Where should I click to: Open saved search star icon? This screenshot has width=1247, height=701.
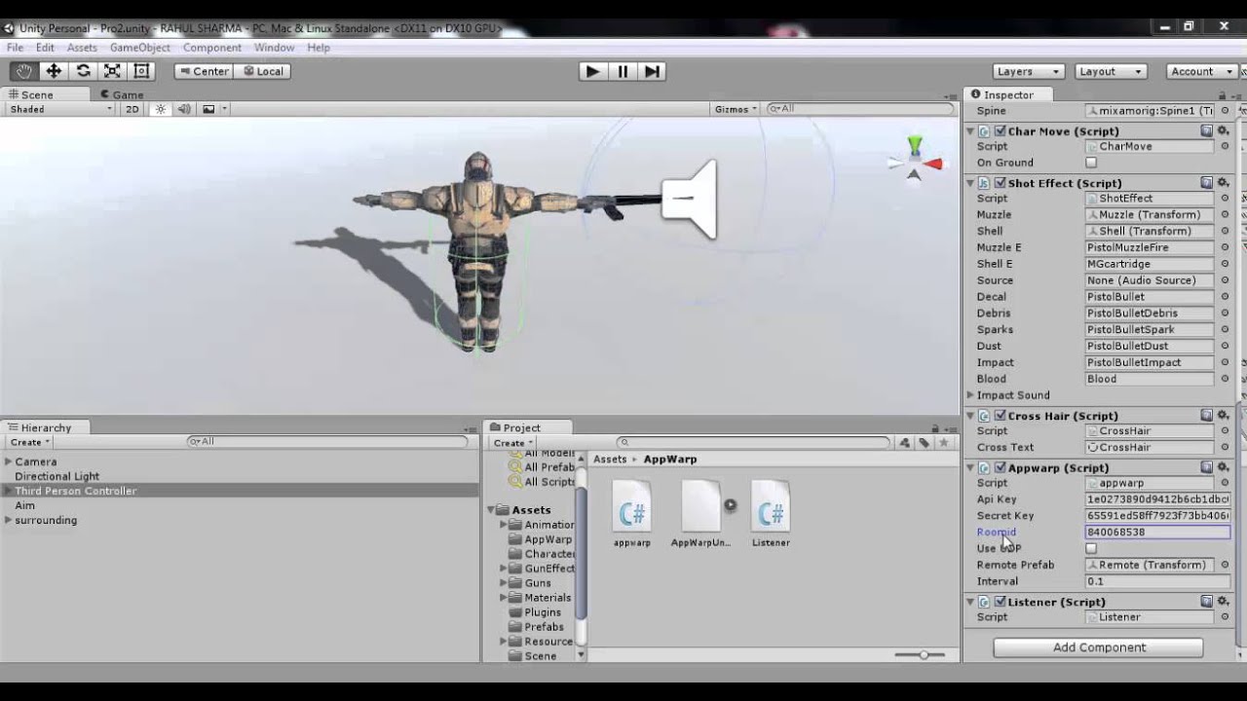coord(943,443)
